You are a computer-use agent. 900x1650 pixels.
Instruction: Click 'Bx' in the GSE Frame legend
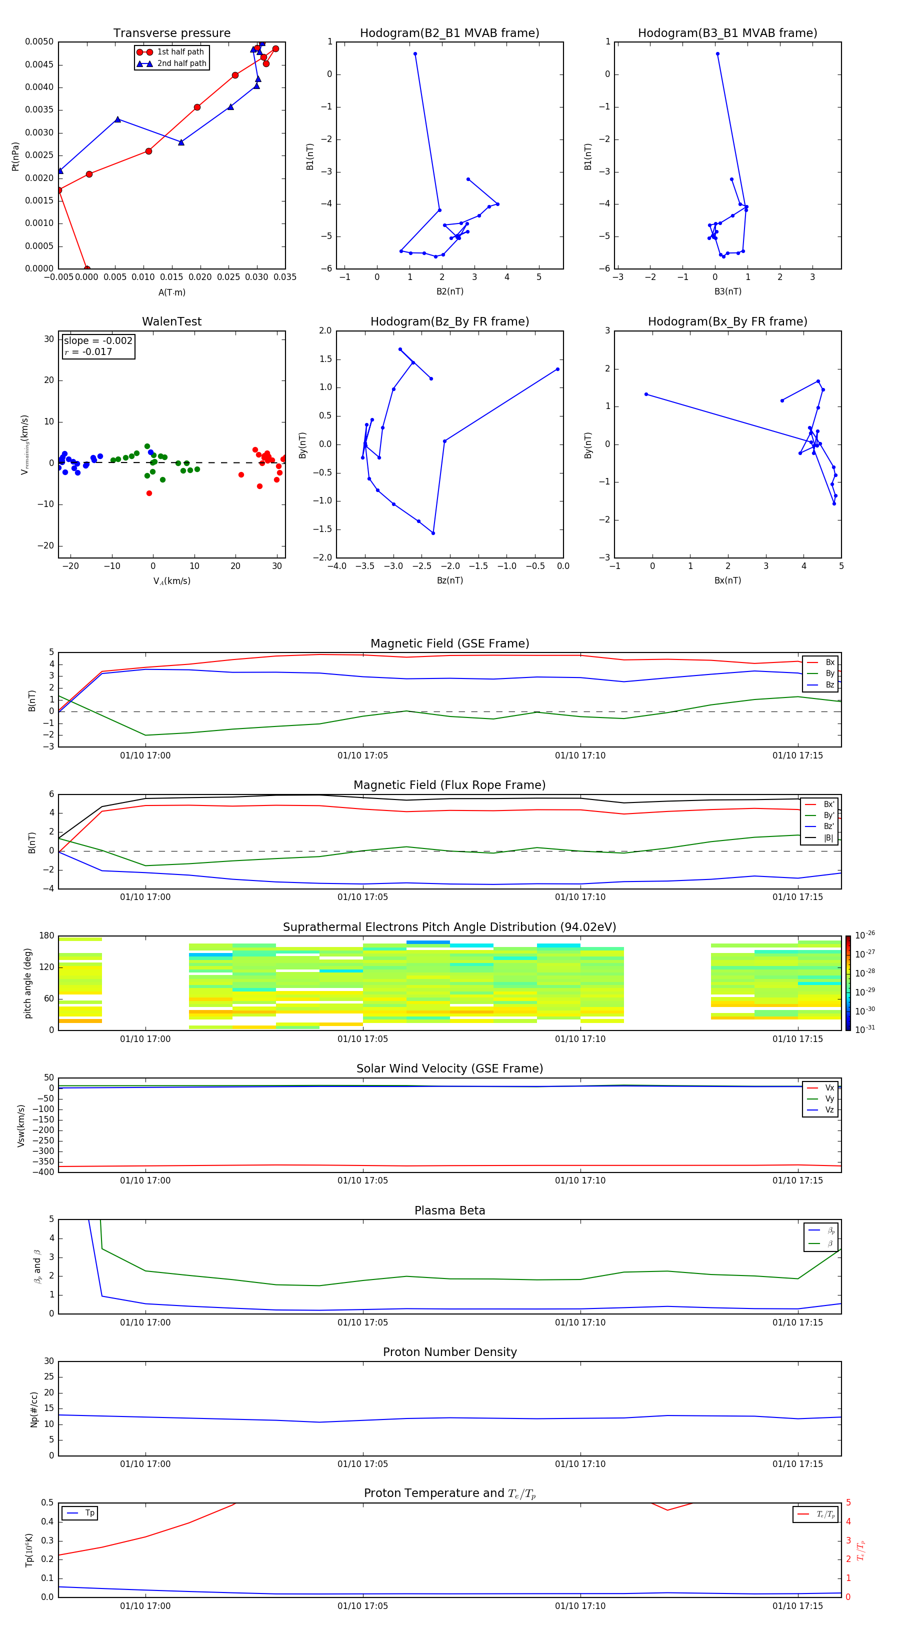click(821, 662)
